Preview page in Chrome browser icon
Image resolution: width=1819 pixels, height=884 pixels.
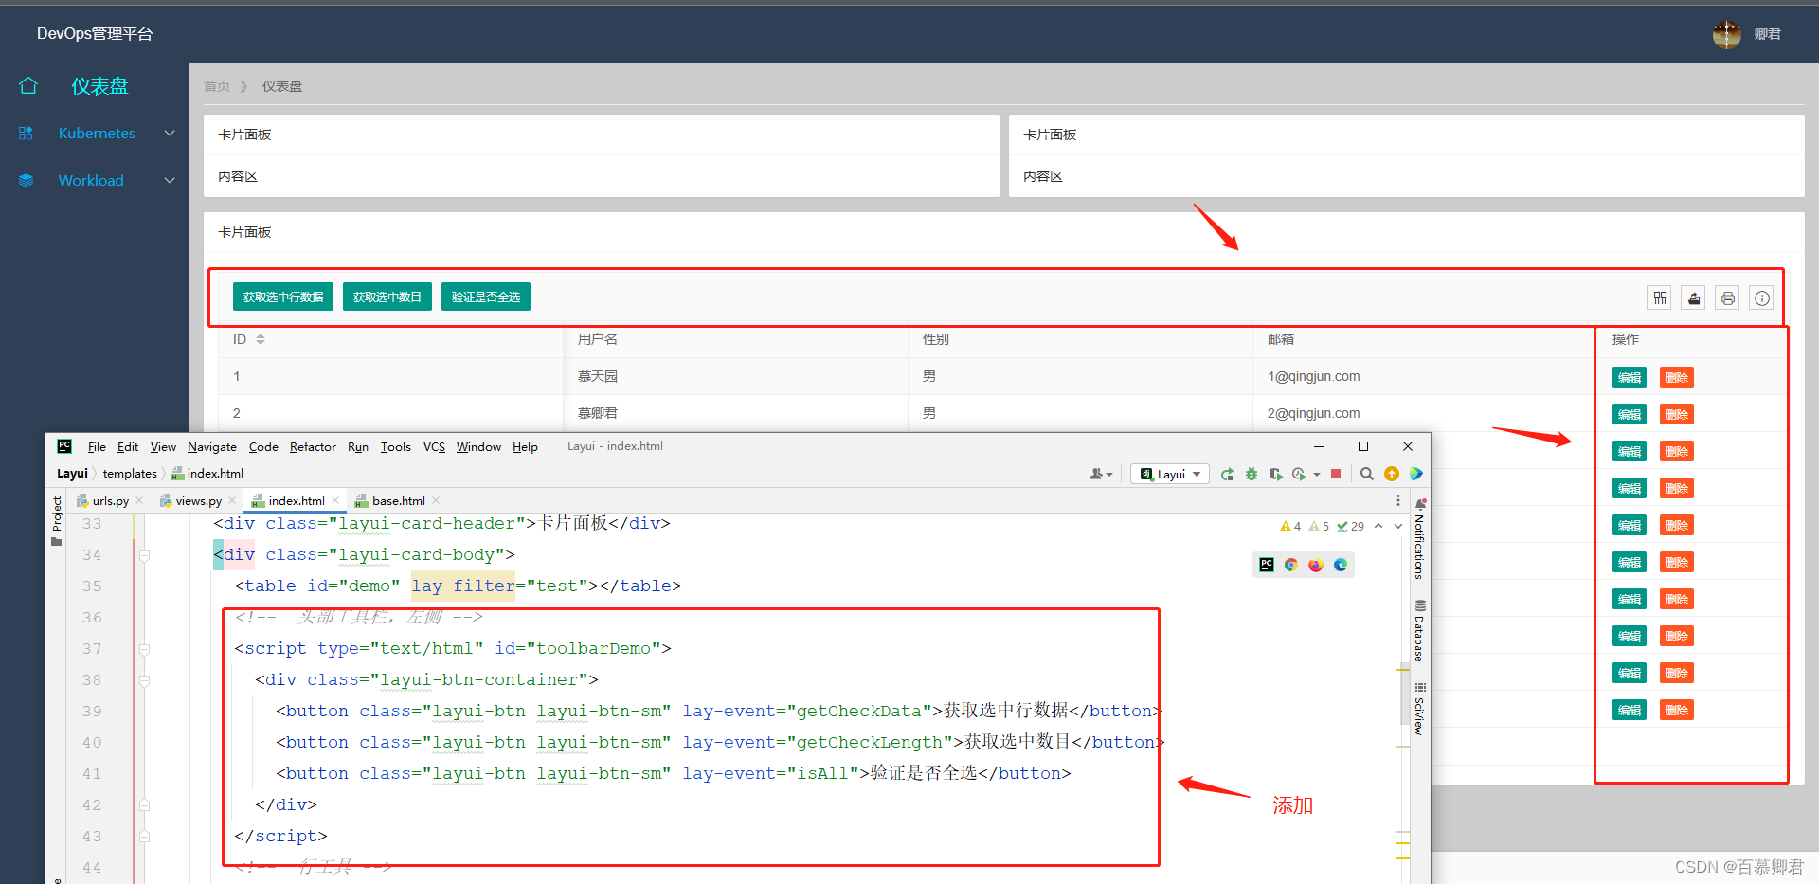(1291, 565)
